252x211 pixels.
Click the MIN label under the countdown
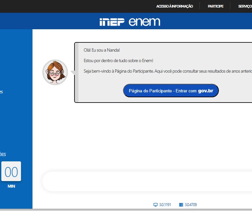[11, 186]
